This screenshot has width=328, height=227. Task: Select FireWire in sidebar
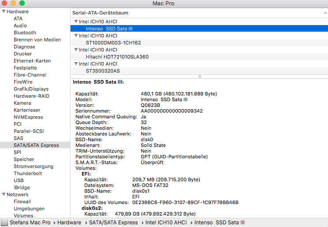[23, 82]
